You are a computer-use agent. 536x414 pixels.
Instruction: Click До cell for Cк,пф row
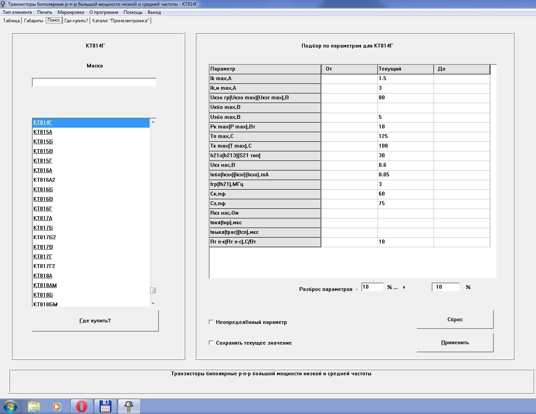(462, 194)
